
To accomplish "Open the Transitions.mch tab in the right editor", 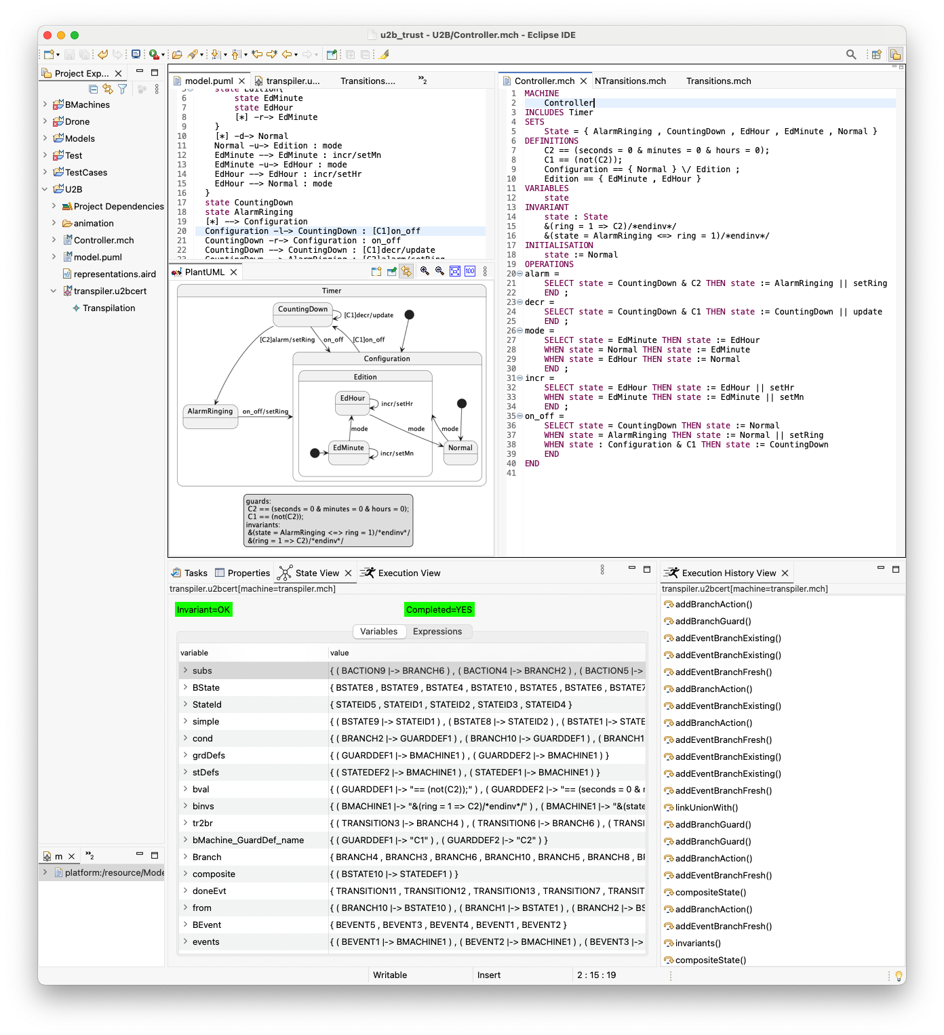I will click(718, 81).
